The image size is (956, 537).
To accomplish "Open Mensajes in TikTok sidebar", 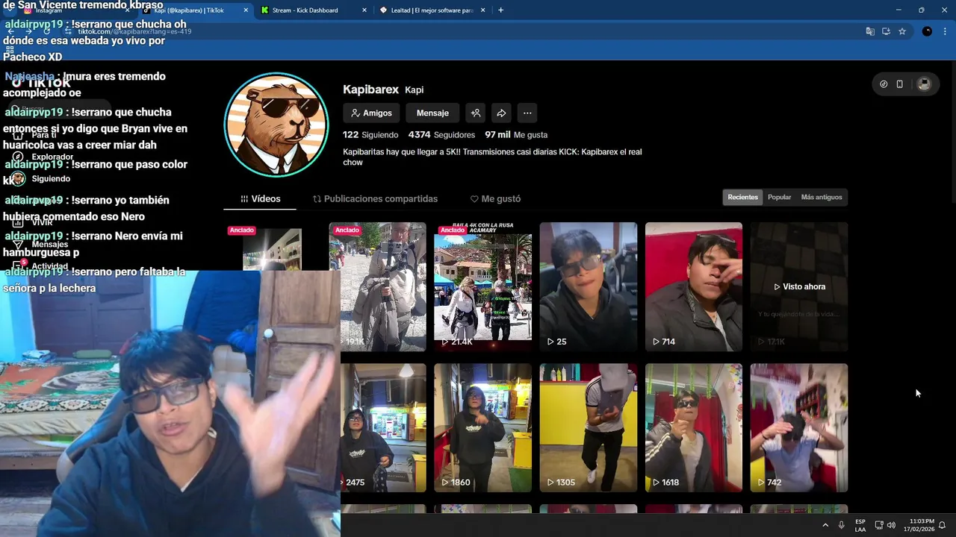I will coord(49,245).
